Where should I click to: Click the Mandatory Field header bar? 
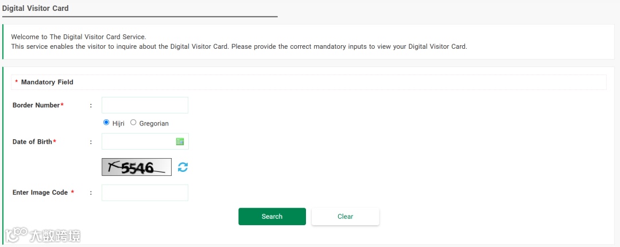[x=308, y=83]
